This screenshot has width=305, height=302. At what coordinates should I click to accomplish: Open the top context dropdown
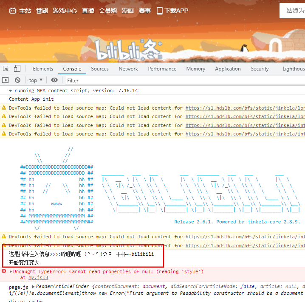point(36,80)
